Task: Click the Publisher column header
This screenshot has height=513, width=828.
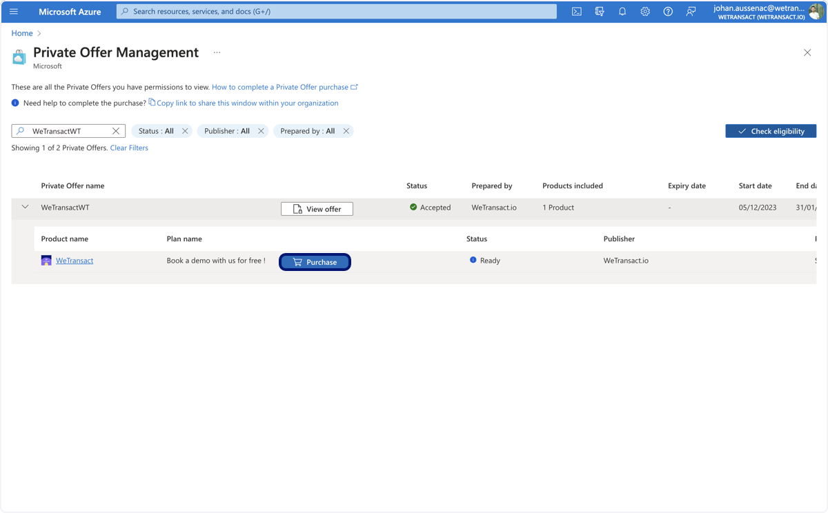Action: [x=619, y=239]
